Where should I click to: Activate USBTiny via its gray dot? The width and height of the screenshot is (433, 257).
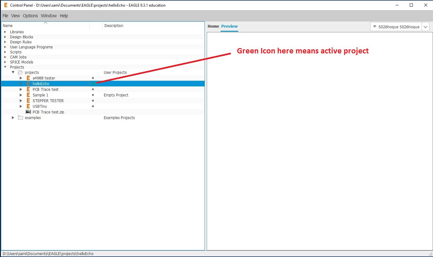point(93,106)
